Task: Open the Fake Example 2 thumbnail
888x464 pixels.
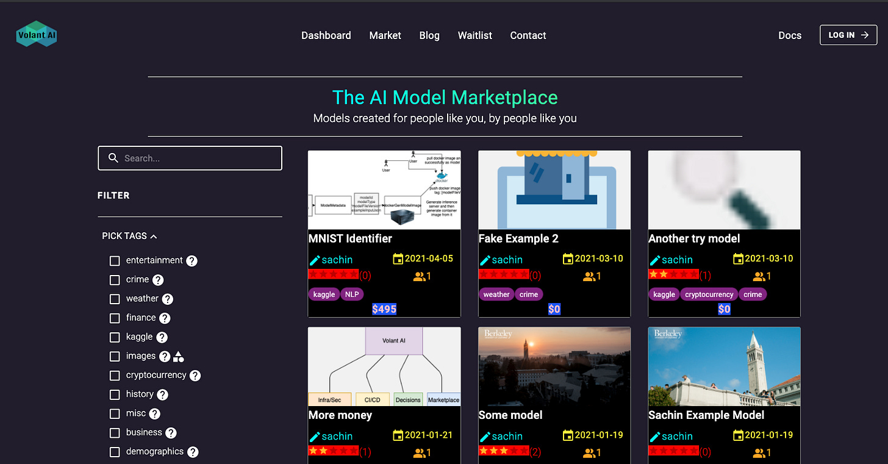Action: (554, 190)
